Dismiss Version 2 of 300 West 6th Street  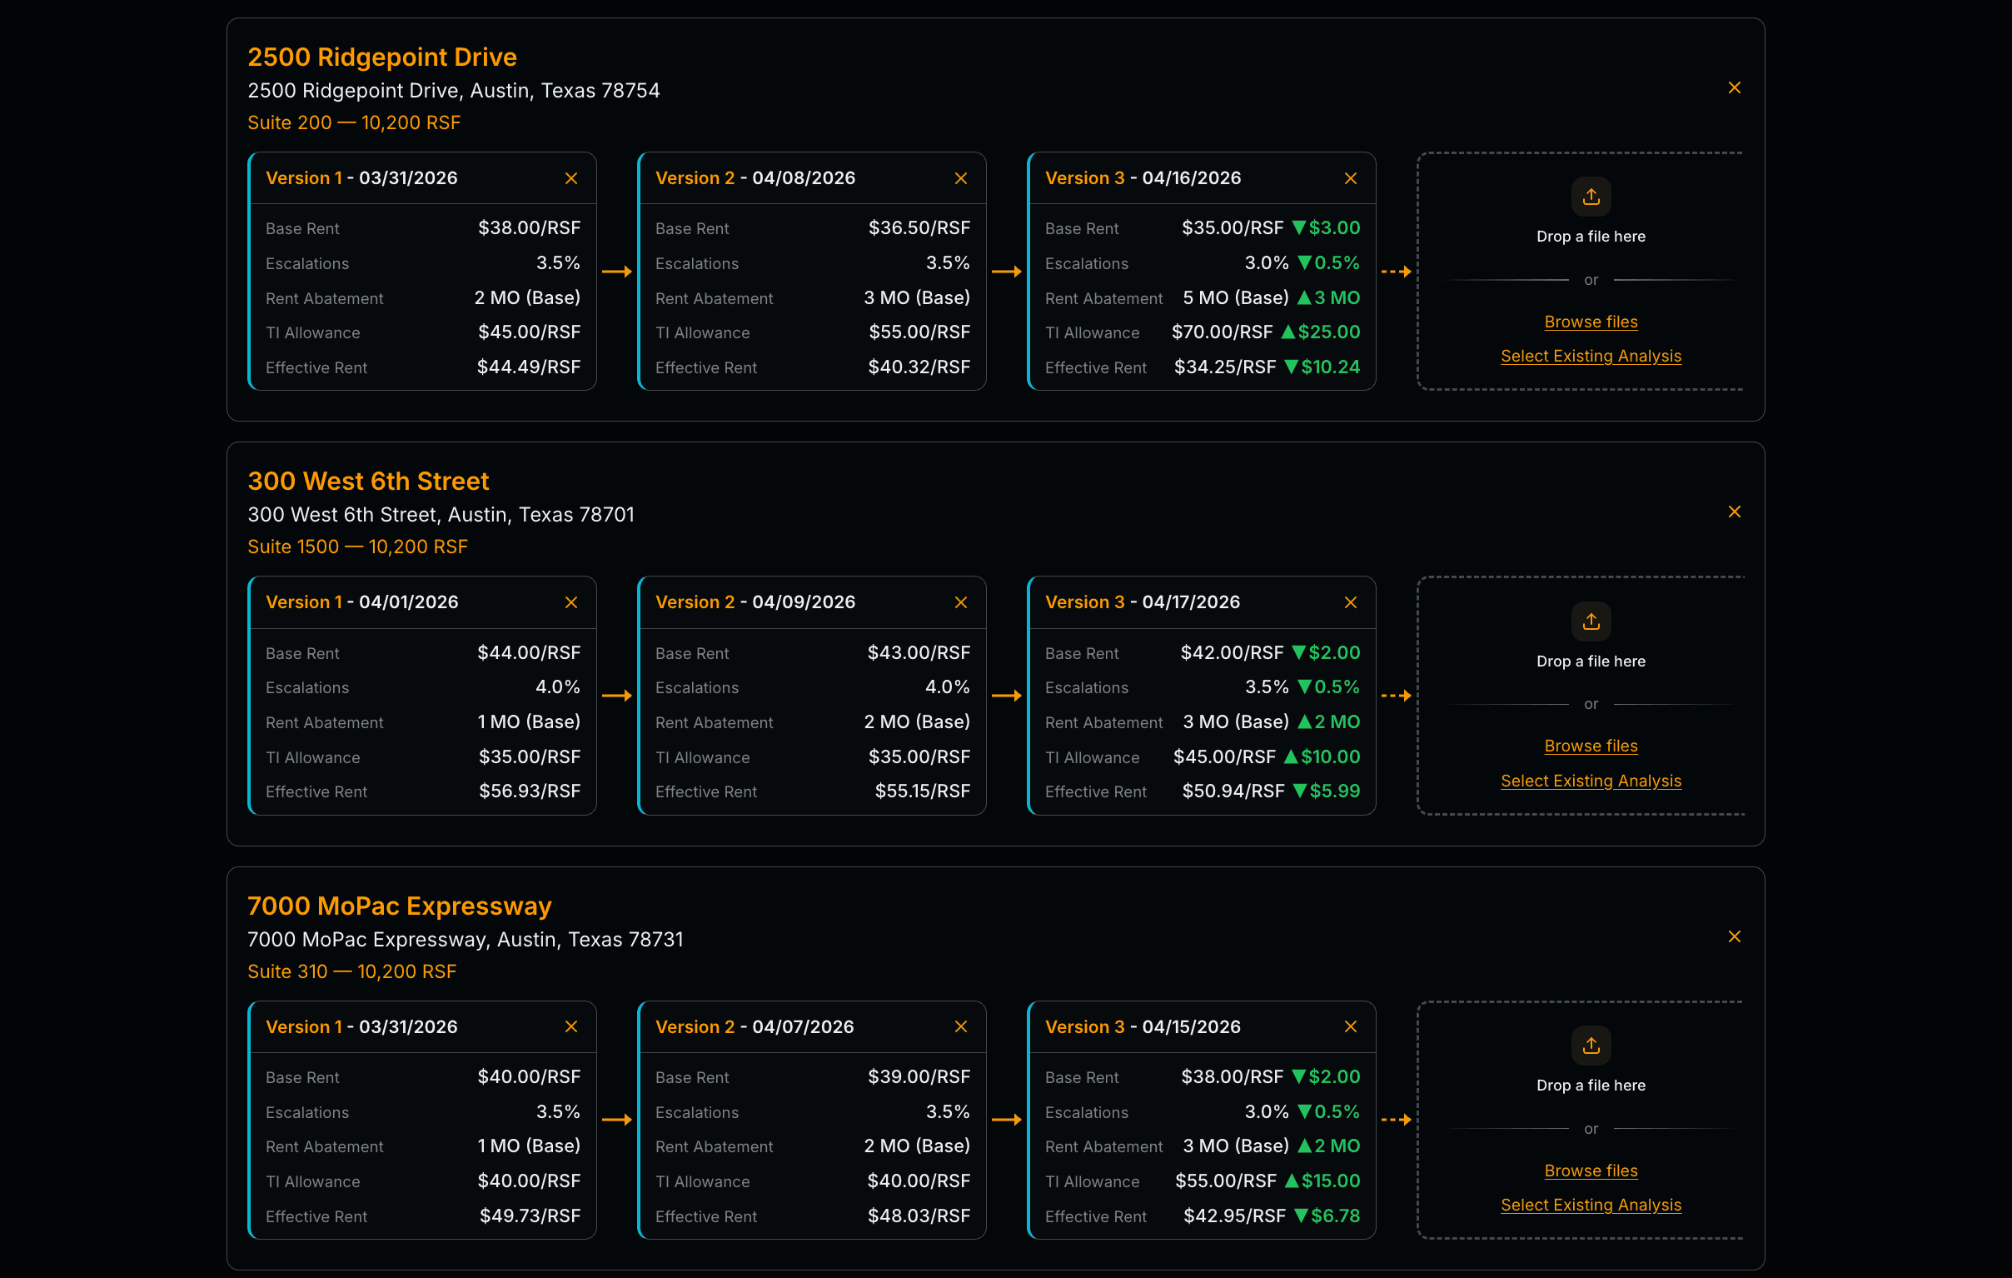click(960, 602)
